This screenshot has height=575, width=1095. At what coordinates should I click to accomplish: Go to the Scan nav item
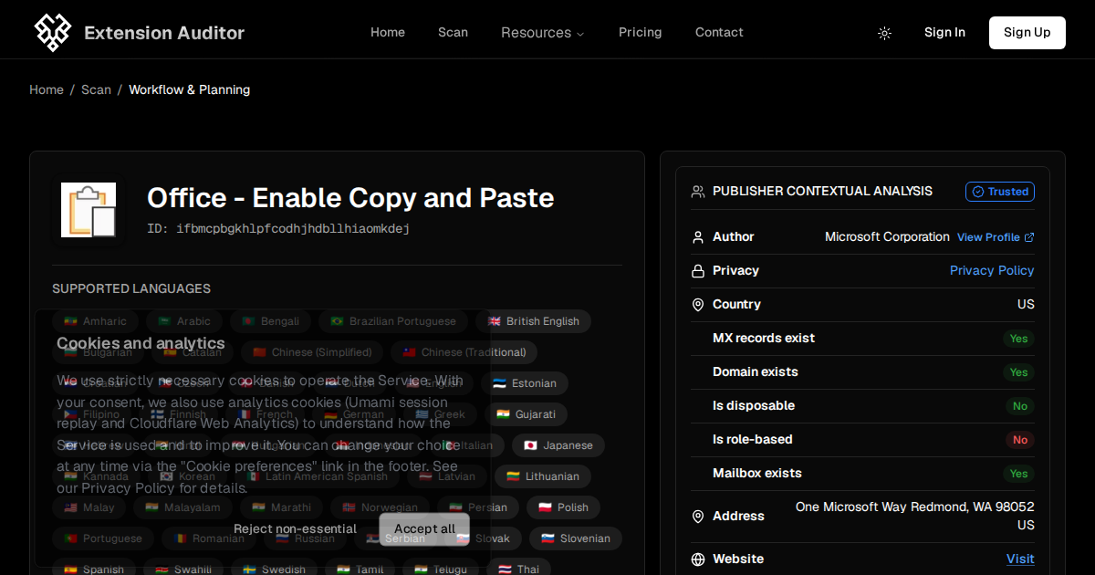point(453,33)
